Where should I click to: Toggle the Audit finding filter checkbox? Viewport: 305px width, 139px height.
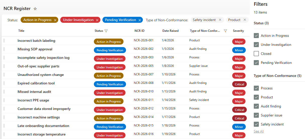pyautogui.click(x=256, y=106)
